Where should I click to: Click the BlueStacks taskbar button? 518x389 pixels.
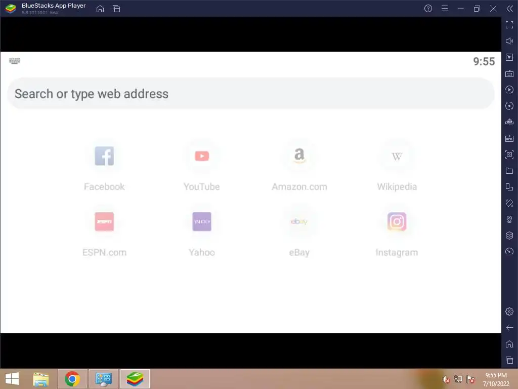tap(135, 379)
